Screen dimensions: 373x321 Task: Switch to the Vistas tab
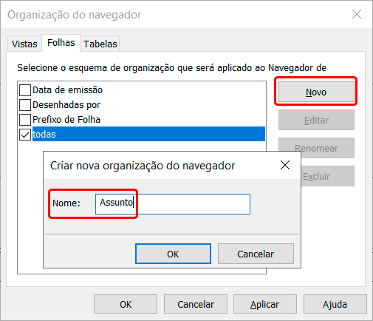24,44
